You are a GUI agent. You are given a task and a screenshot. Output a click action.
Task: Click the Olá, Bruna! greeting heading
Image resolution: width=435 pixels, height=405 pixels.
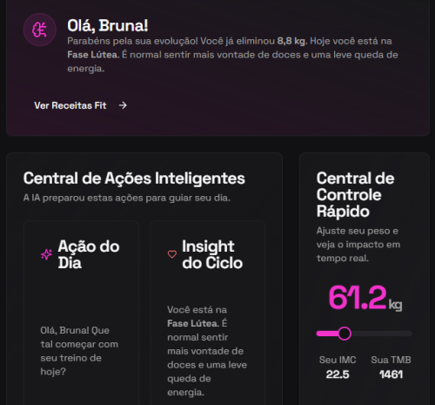108,25
